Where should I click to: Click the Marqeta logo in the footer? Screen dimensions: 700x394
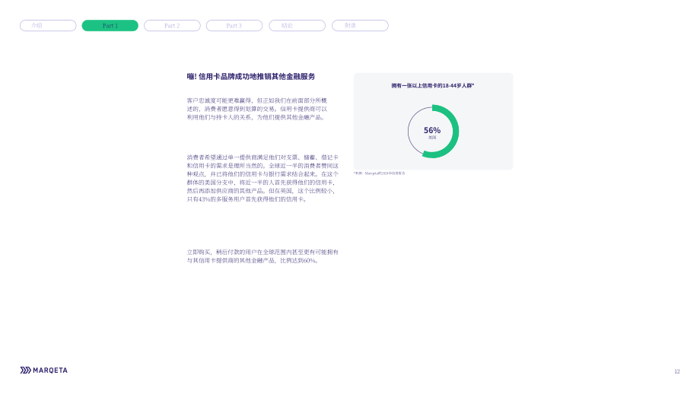[x=44, y=370]
